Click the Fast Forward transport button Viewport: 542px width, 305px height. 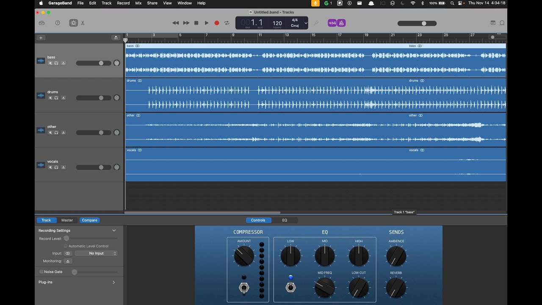[186, 23]
